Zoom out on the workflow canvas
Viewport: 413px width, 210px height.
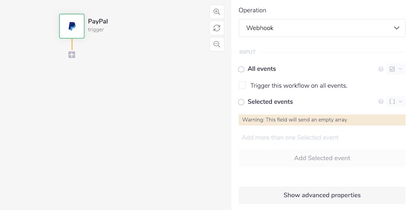[216, 44]
